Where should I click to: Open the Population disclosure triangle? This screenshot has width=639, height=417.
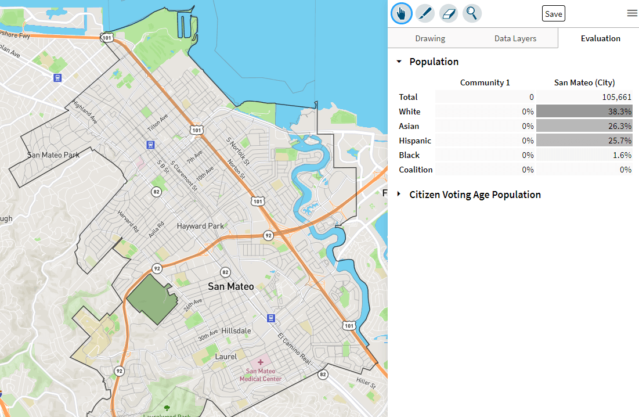[x=399, y=61]
